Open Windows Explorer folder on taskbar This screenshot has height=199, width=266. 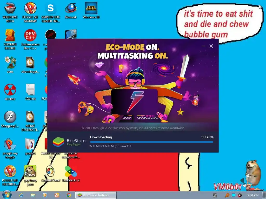pyautogui.click(x=33, y=195)
